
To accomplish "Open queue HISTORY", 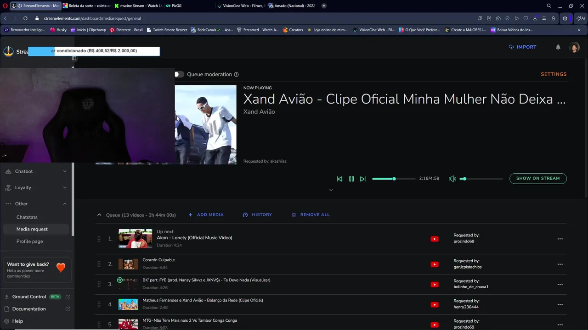I will (x=257, y=214).
